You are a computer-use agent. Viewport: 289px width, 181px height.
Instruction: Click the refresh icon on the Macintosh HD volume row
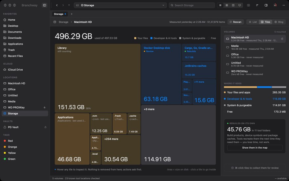coord(282,39)
